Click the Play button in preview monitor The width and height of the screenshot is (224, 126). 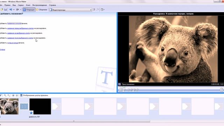click(121, 90)
